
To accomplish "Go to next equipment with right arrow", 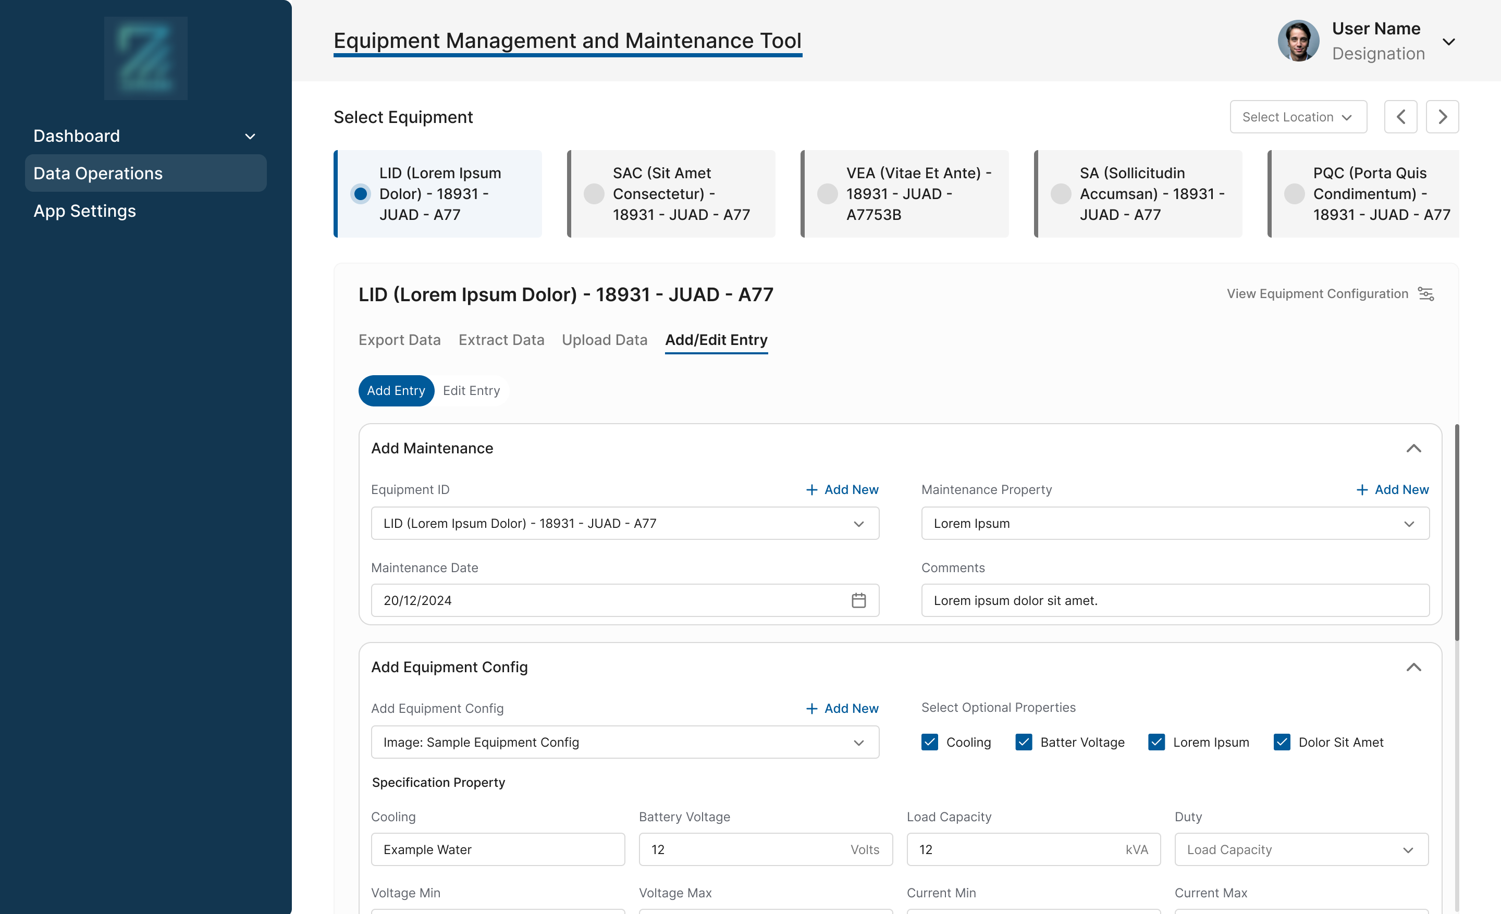I will click(x=1442, y=117).
